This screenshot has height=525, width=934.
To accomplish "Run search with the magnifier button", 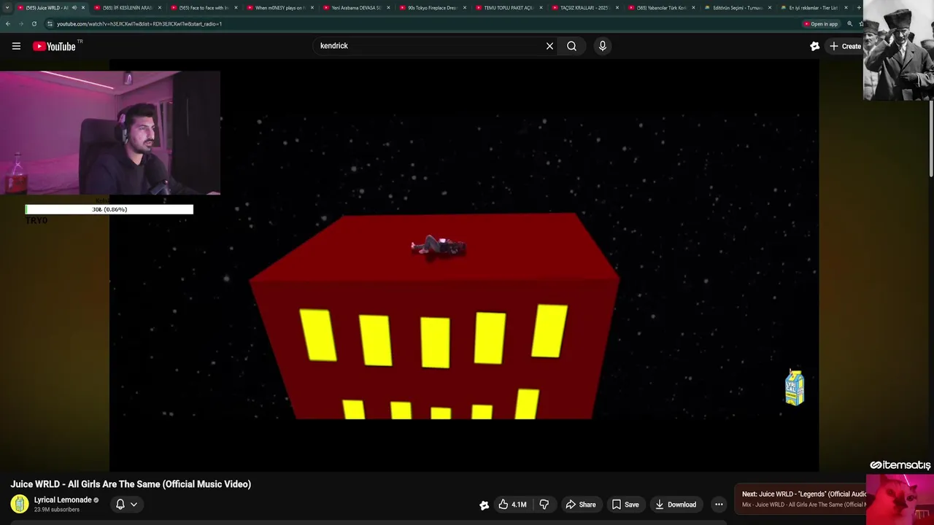I will pyautogui.click(x=571, y=46).
